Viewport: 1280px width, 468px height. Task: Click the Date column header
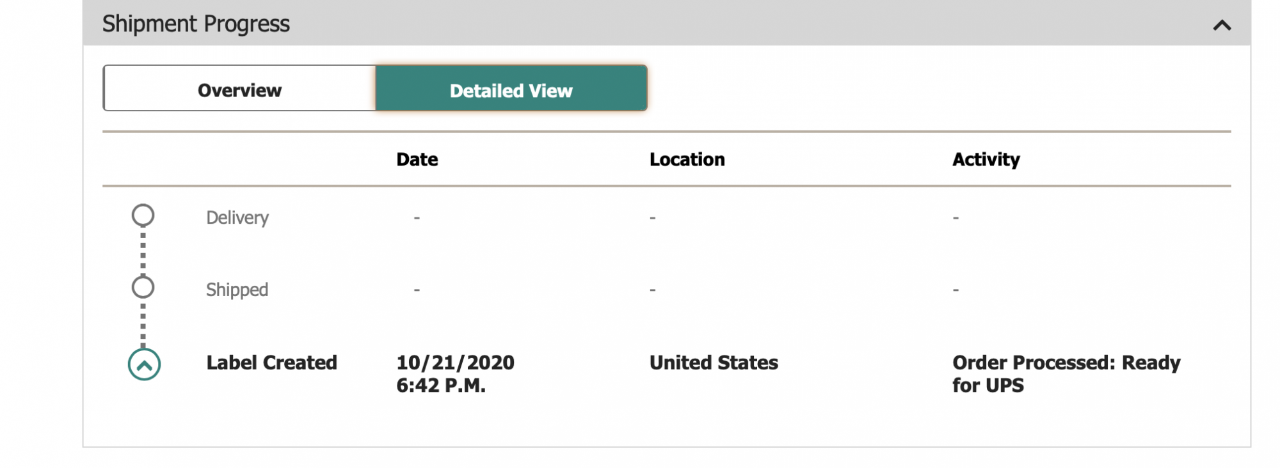pos(417,159)
